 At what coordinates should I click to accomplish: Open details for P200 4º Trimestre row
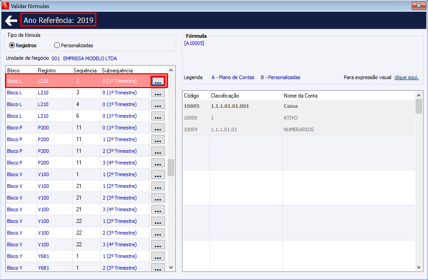click(x=158, y=163)
